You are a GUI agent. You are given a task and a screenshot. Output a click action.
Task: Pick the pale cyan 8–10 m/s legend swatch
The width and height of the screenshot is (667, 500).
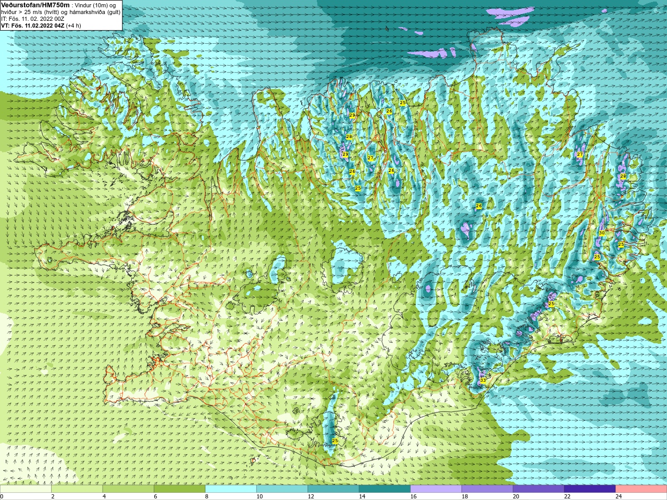(231, 489)
